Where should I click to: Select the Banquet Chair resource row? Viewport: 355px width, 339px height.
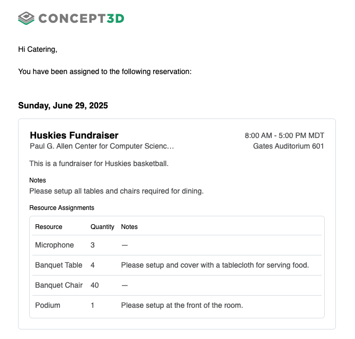point(59,286)
